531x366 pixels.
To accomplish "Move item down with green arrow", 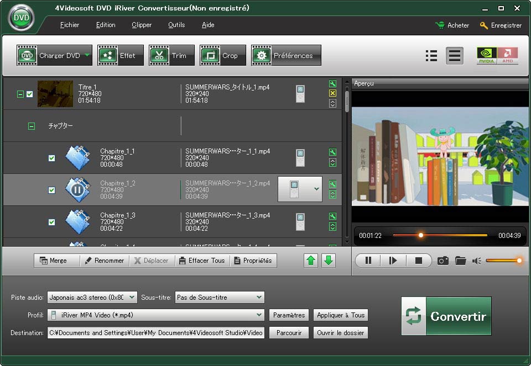I will 329,261.
